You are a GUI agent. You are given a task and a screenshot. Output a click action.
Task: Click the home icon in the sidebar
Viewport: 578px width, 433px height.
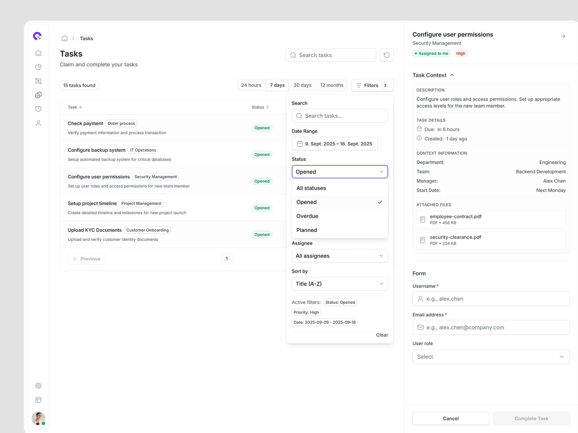[x=38, y=53]
